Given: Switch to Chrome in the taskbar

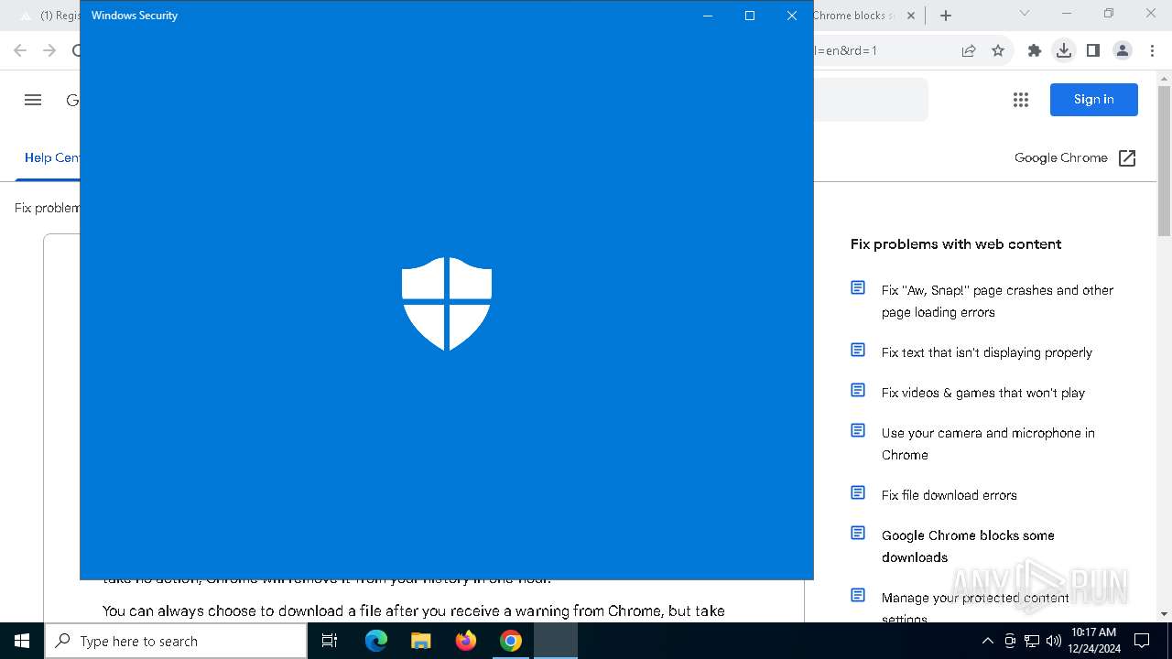Looking at the screenshot, I should coord(511,641).
